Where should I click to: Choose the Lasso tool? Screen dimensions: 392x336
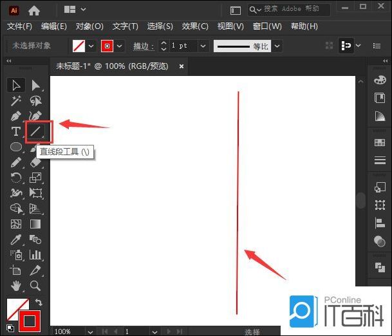(35, 101)
